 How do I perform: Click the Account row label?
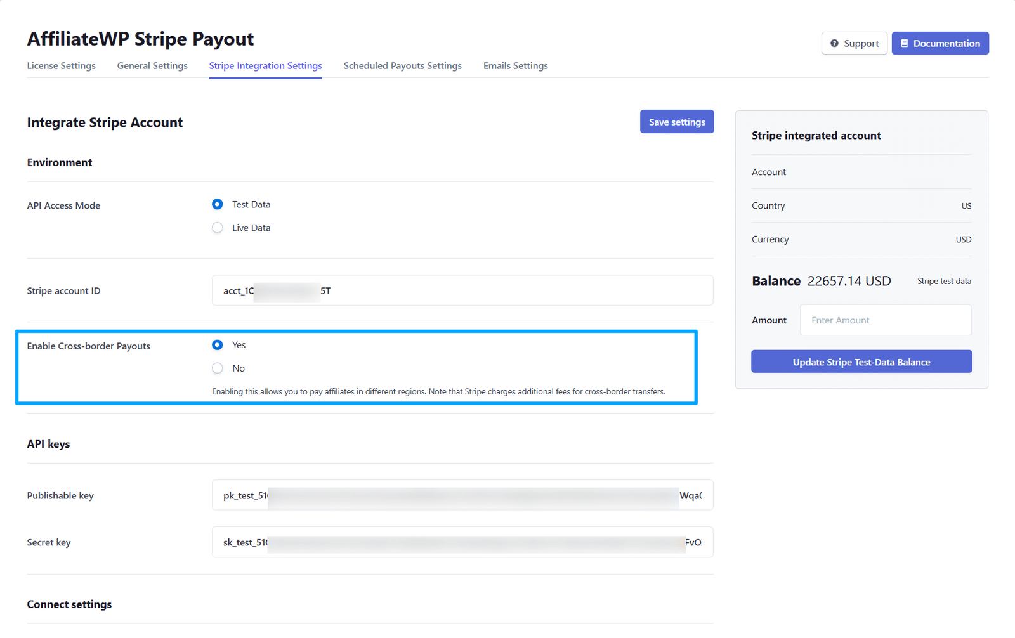tap(769, 173)
